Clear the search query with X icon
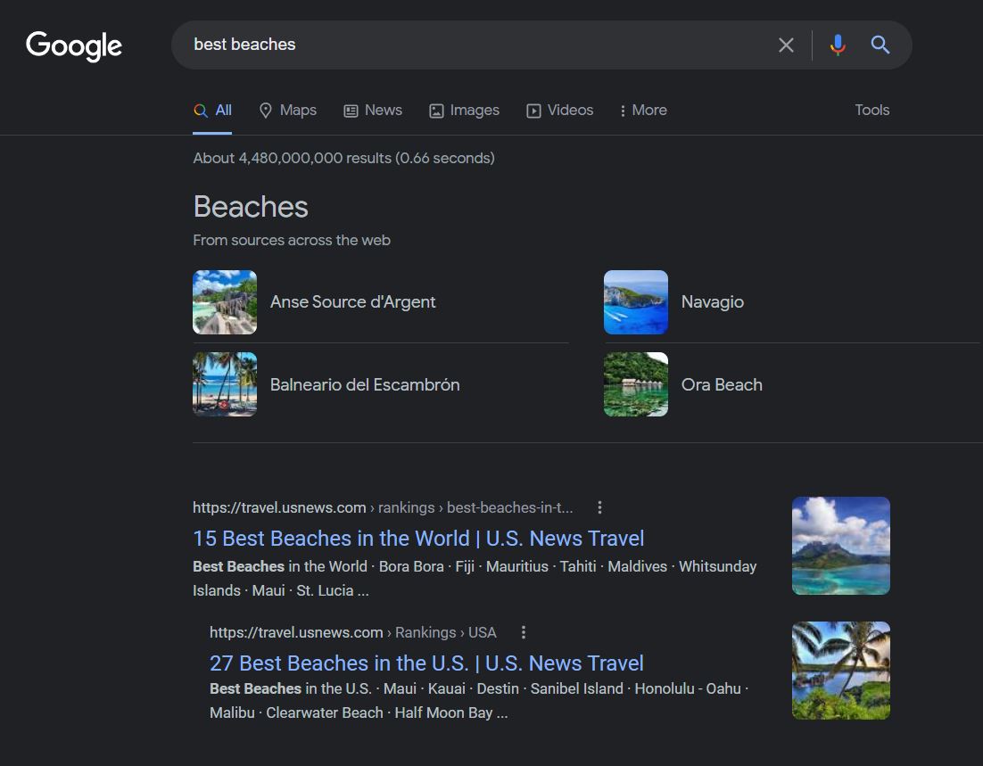The width and height of the screenshot is (983, 766). click(786, 45)
